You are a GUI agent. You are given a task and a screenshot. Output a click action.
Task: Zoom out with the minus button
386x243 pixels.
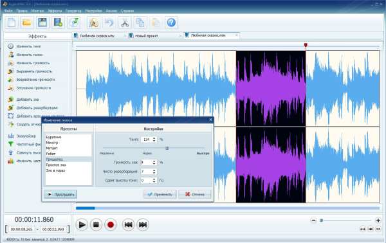coord(313,221)
